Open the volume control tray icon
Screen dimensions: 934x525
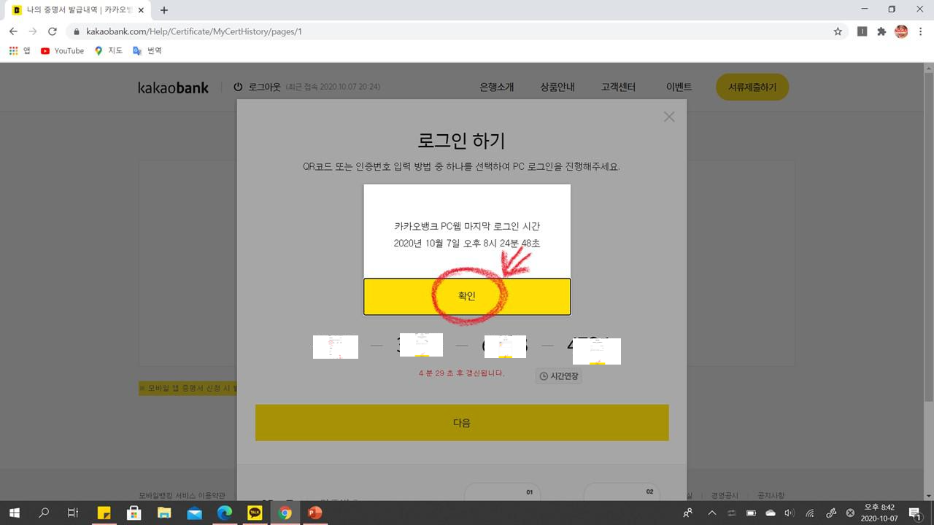[x=790, y=513]
